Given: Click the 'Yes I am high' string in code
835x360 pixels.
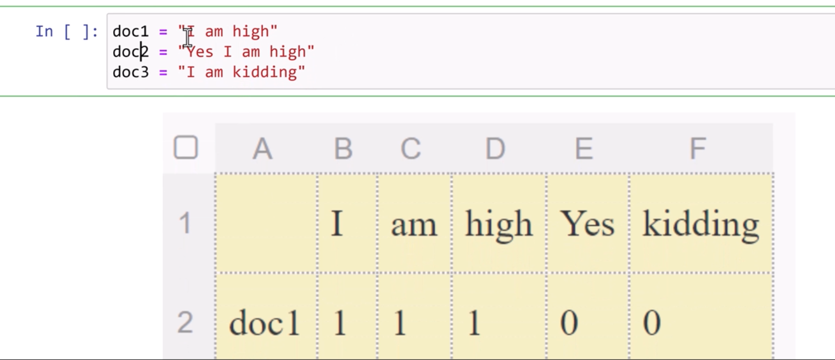Looking at the screenshot, I should click(x=246, y=52).
